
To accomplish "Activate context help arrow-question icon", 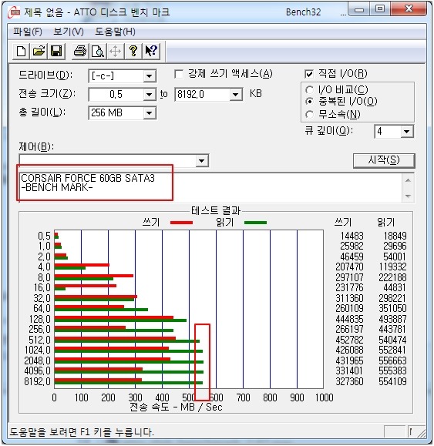I will pos(151,52).
